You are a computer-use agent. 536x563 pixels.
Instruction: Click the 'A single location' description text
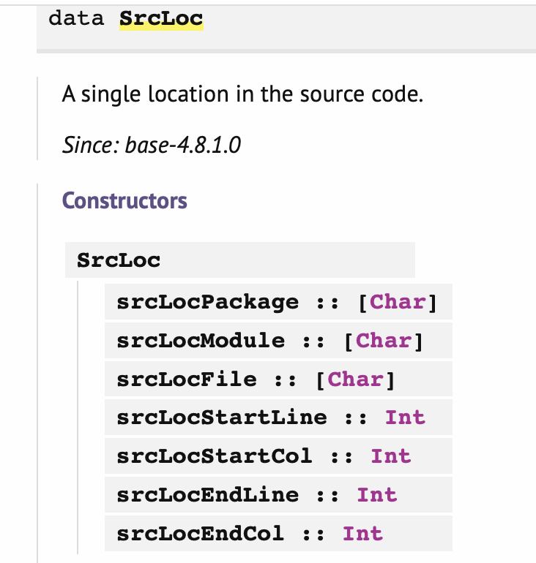pos(242,94)
